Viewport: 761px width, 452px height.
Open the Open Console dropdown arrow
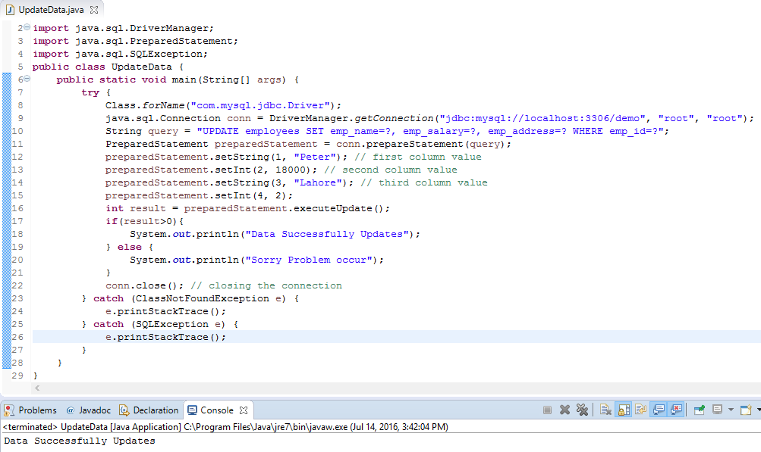pos(756,410)
